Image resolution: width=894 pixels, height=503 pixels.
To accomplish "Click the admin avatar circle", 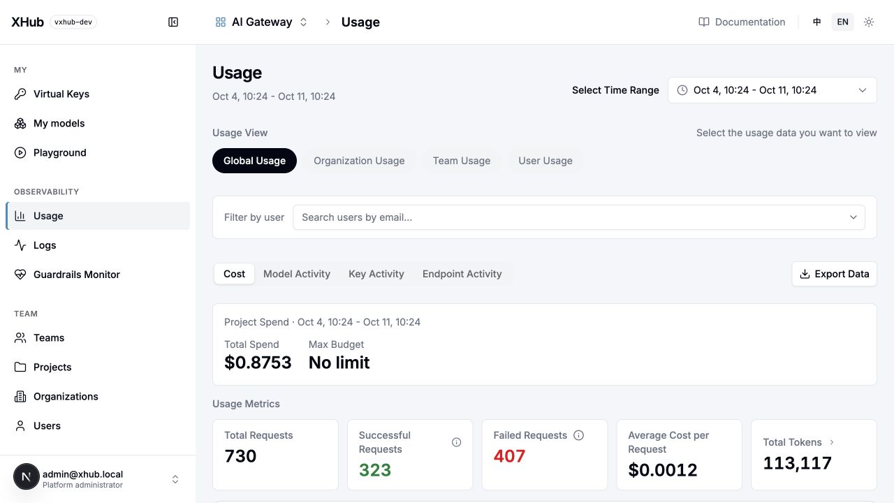I will coord(27,477).
